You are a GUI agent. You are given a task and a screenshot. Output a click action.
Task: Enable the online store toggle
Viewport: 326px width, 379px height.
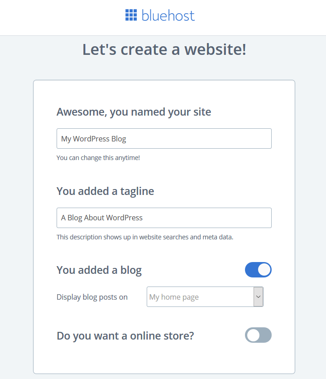click(258, 335)
